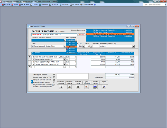Open product dropdown in the empty new row

pos(64,67)
